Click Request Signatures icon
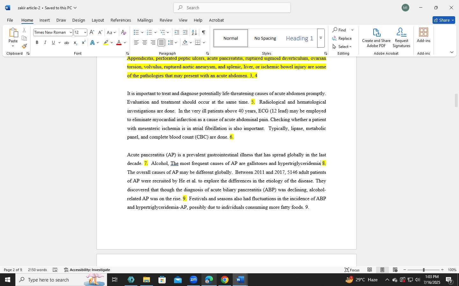Image resolution: width=459 pixels, height=286 pixels. (x=401, y=38)
